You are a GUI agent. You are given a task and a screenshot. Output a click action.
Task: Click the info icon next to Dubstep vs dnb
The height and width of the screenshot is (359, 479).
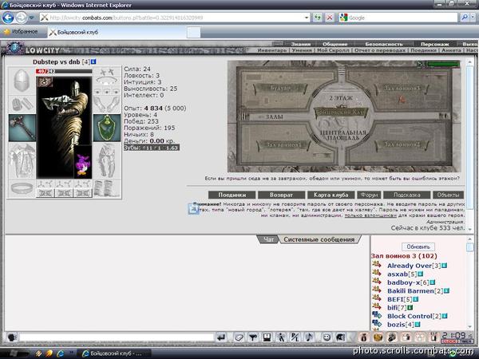click(93, 61)
